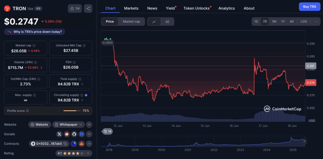
Task: Set chart range to 1D
Action: tap(256, 21)
